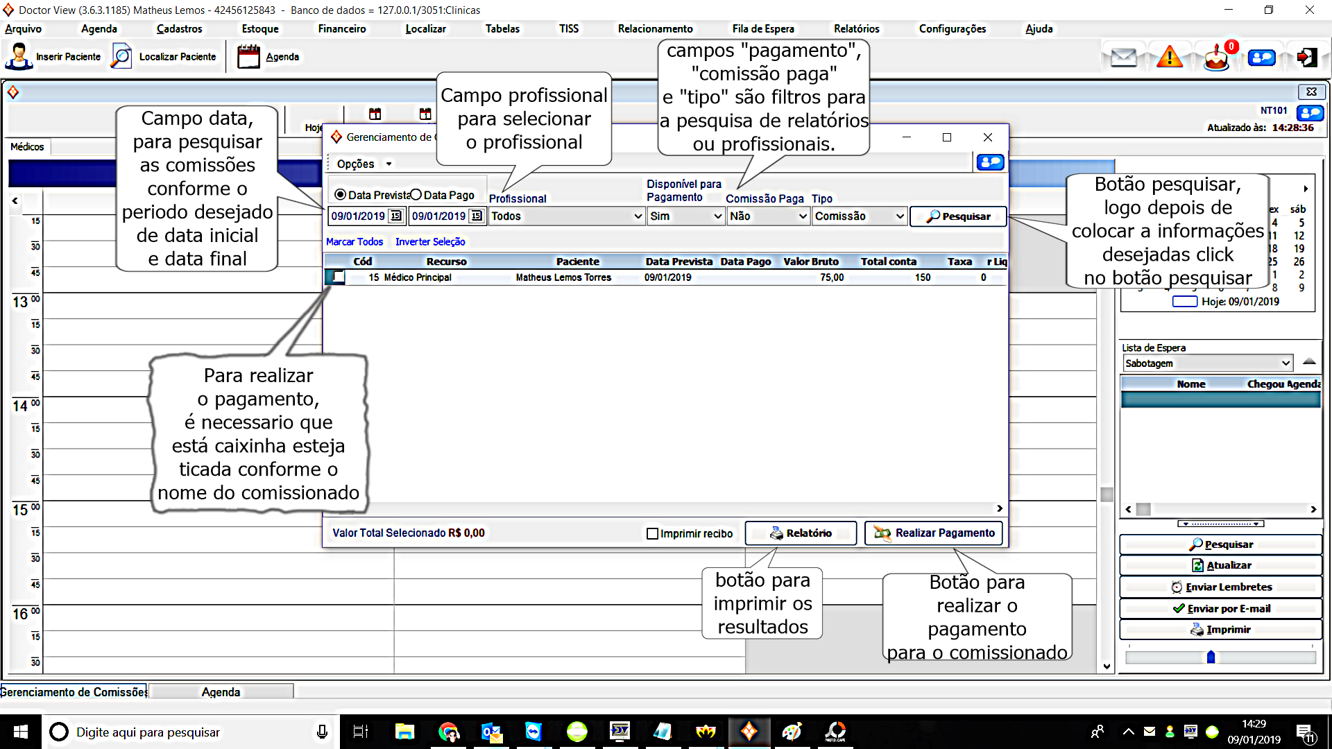Screen dimensions: 1332x749
Task: Select the Data Pago radio button
Action: [x=416, y=195]
